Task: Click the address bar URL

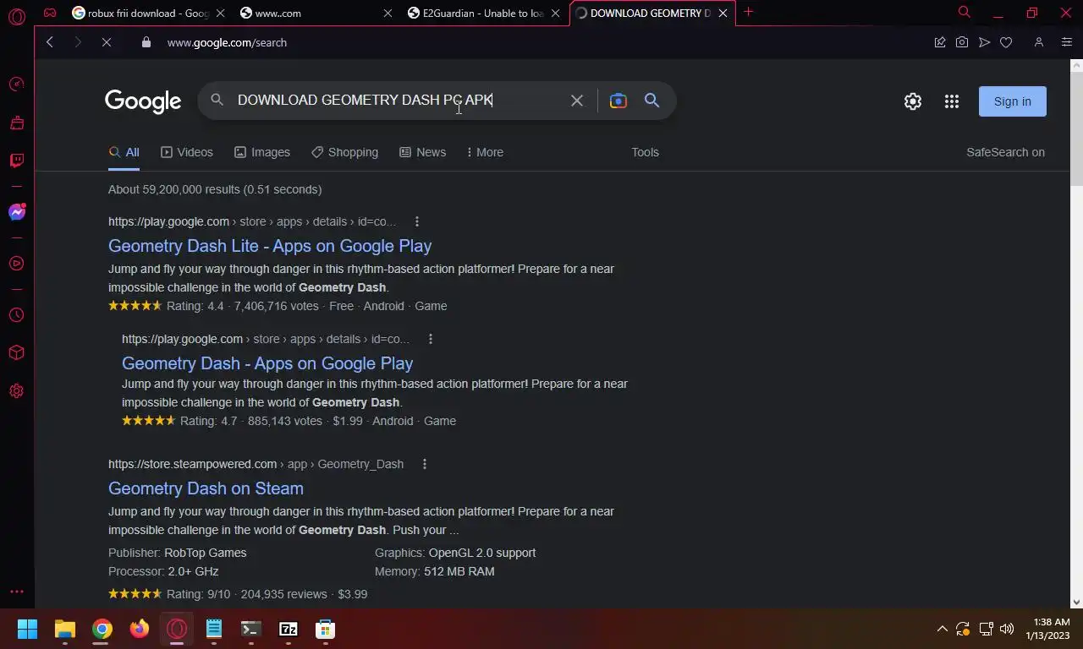Action: click(227, 42)
